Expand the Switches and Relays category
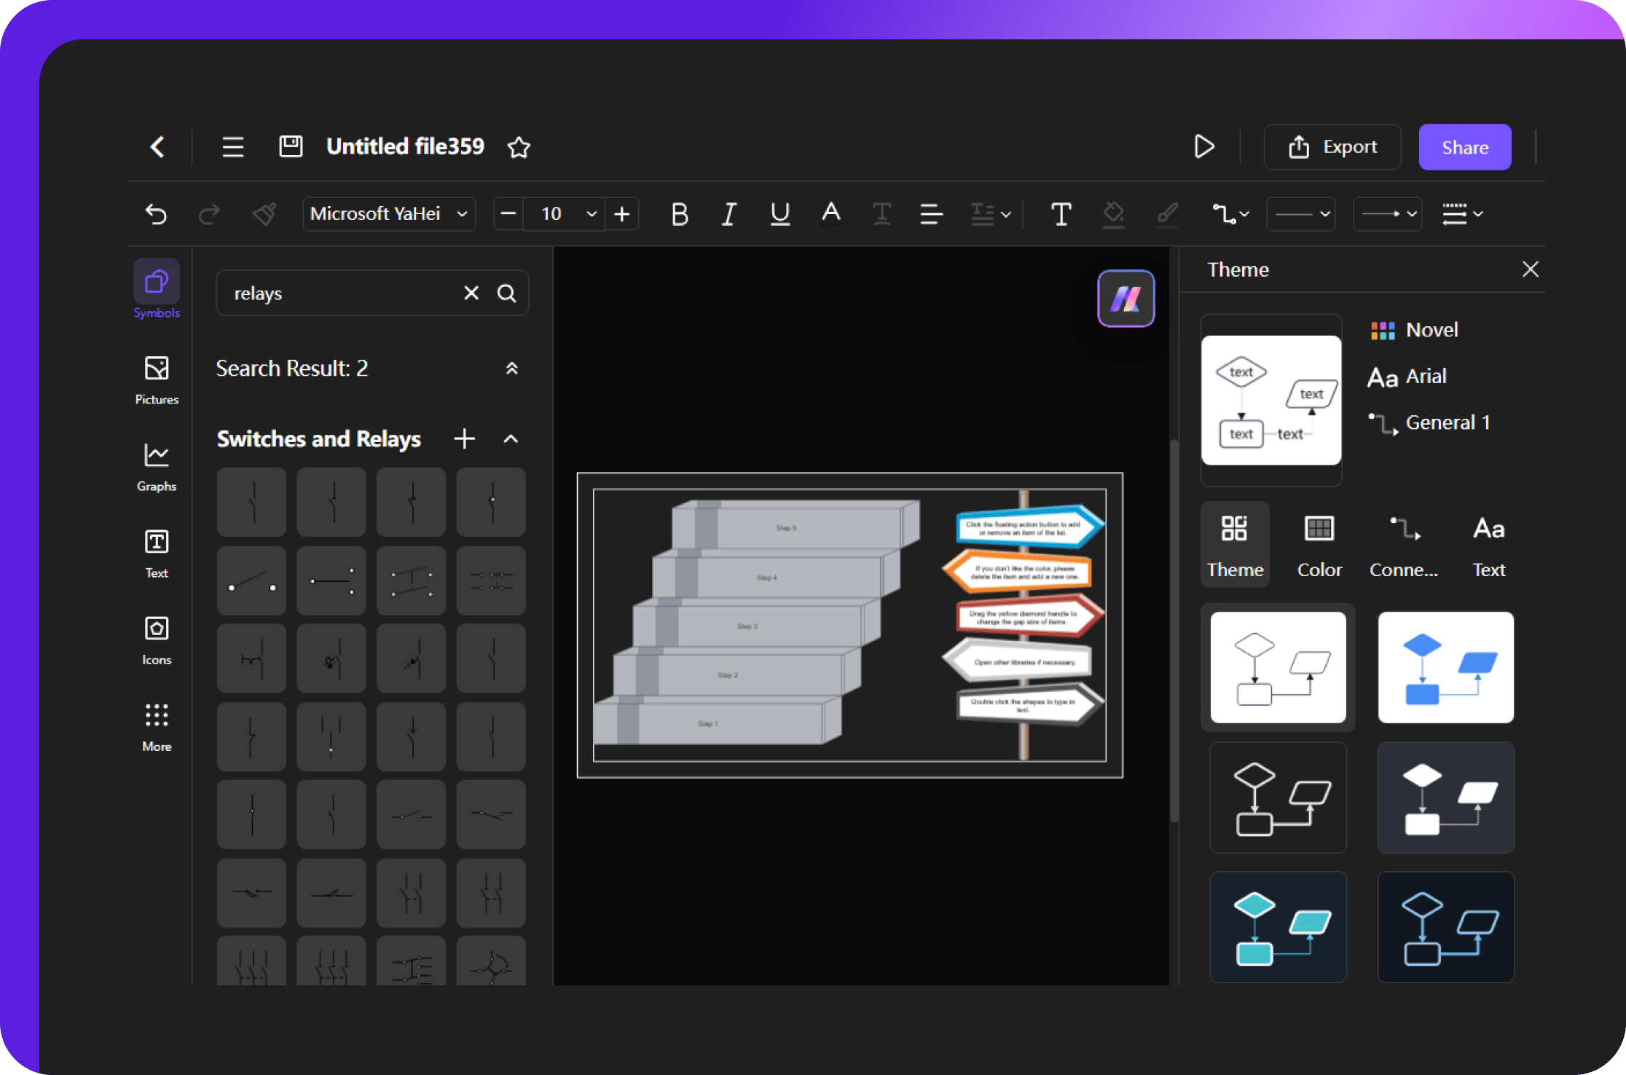 click(511, 439)
